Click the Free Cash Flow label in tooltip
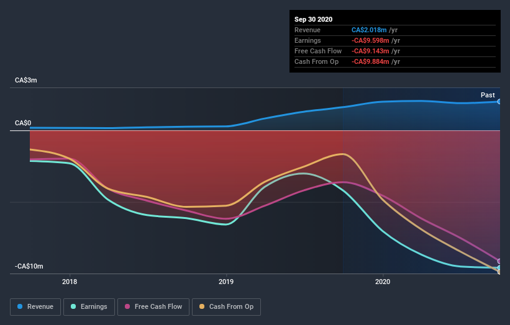This screenshot has height=325, width=510. [x=318, y=51]
